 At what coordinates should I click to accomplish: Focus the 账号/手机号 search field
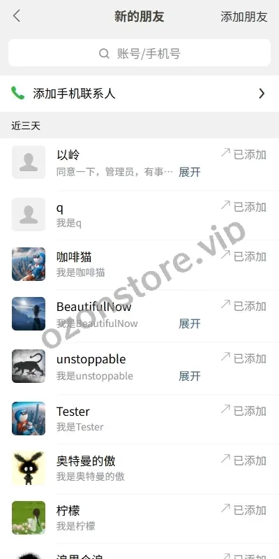139,53
